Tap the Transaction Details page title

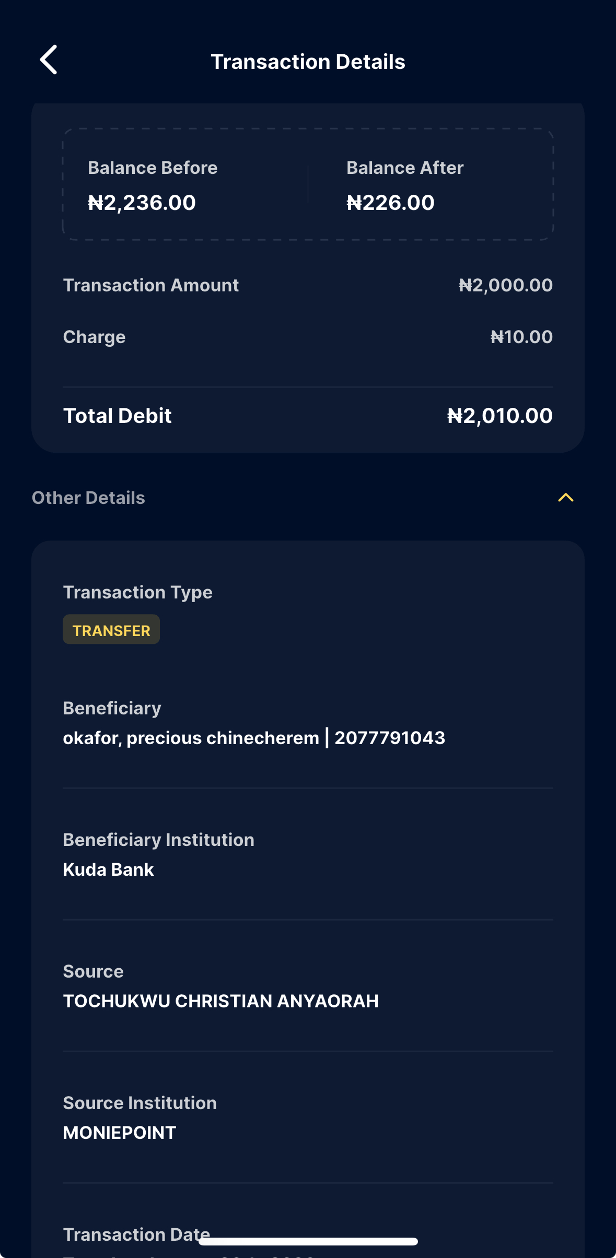coord(308,62)
